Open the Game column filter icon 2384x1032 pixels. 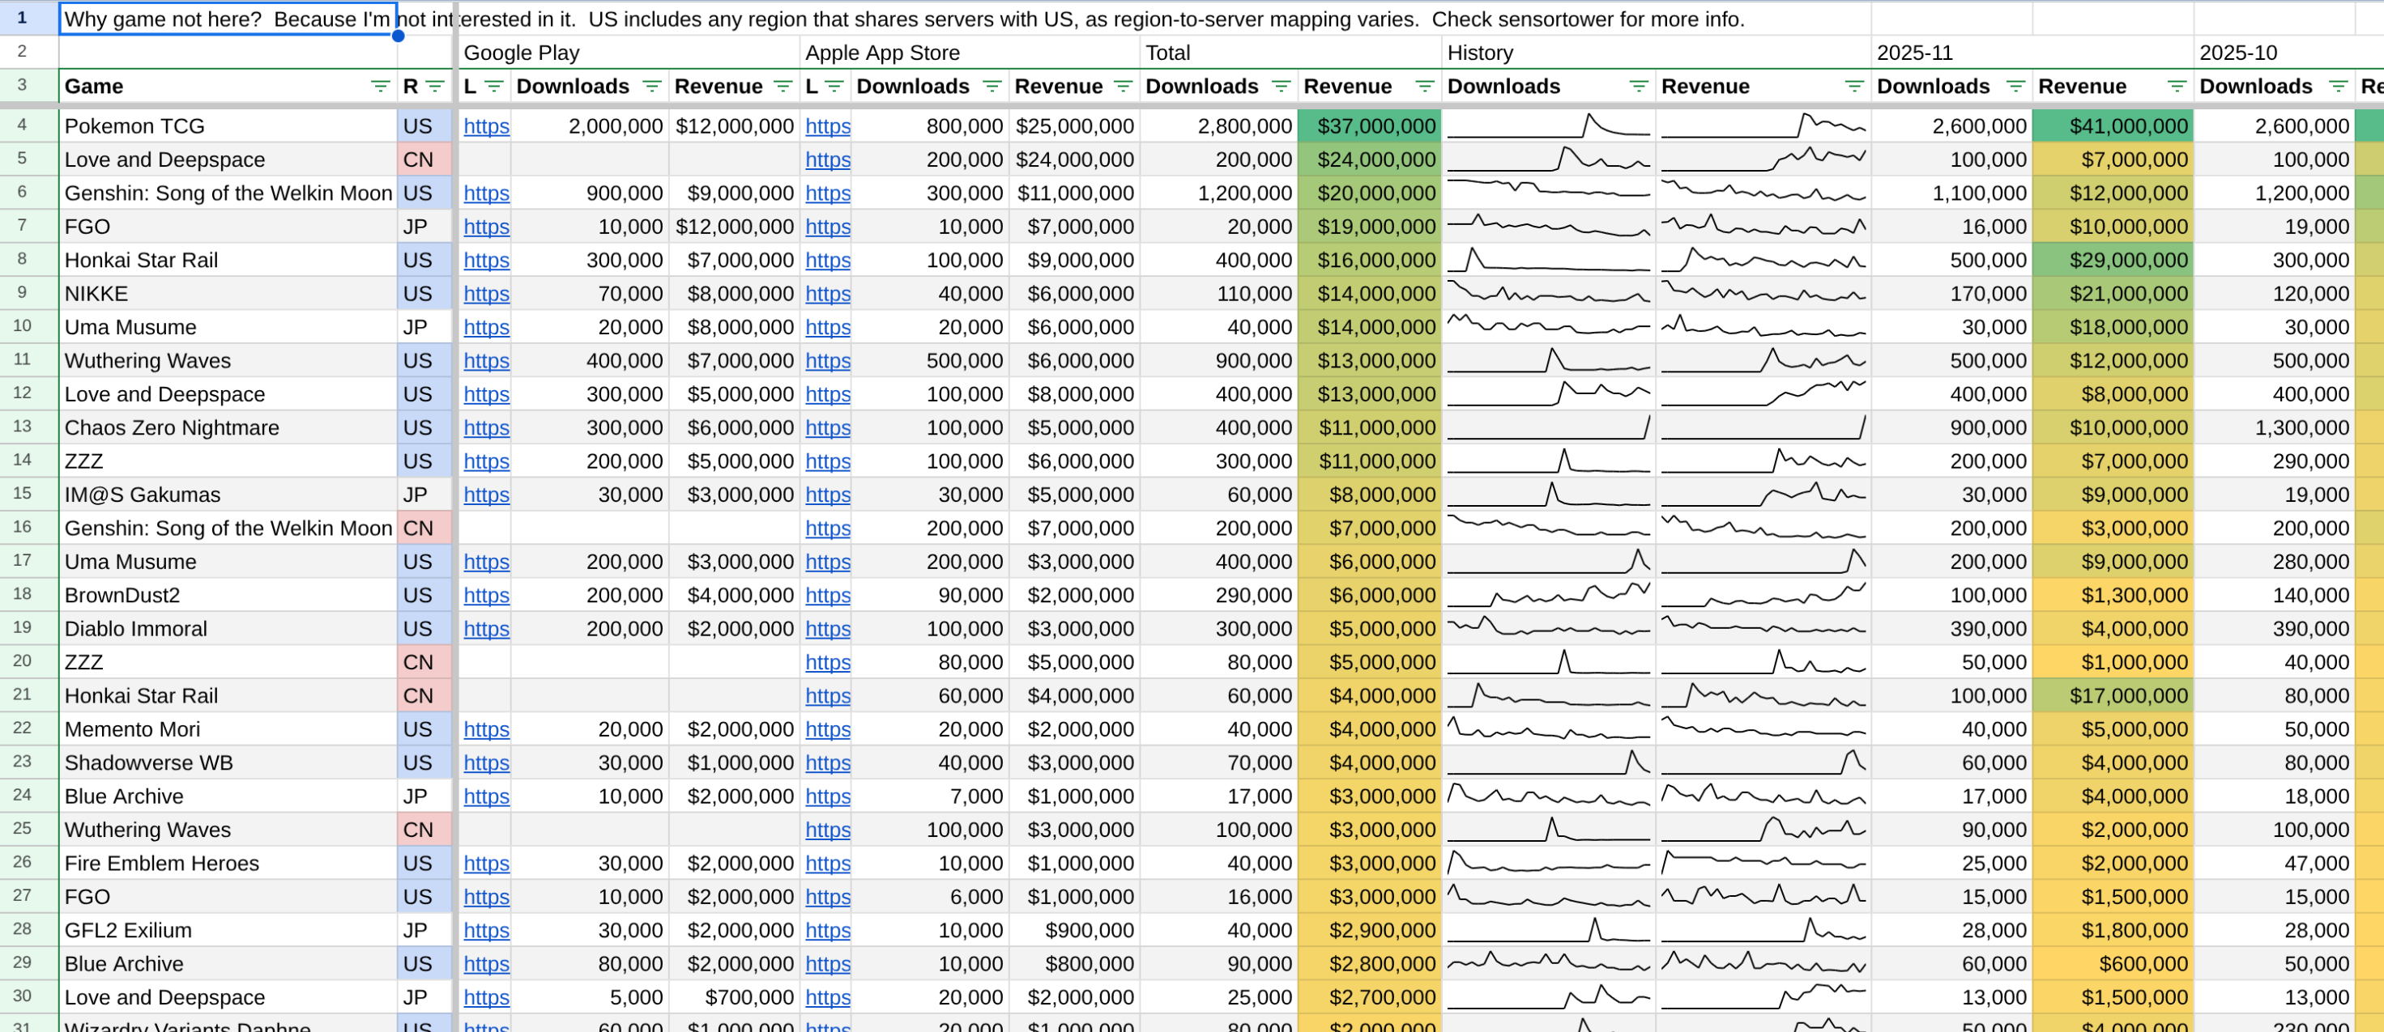[x=379, y=87]
